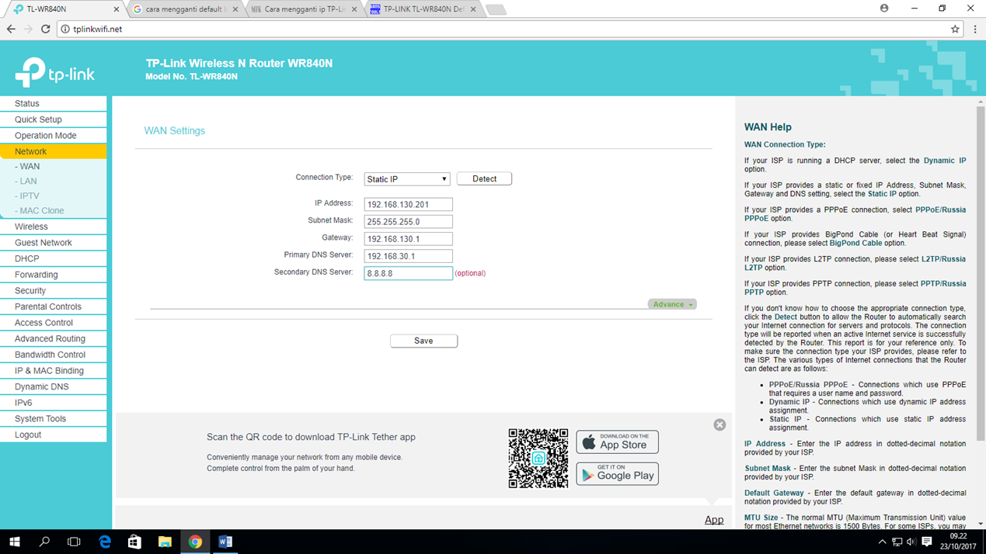Click the Subnet Mask field
The height and width of the screenshot is (554, 986).
[x=408, y=221]
